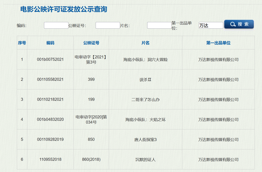Select code 001b04832020

(50, 119)
